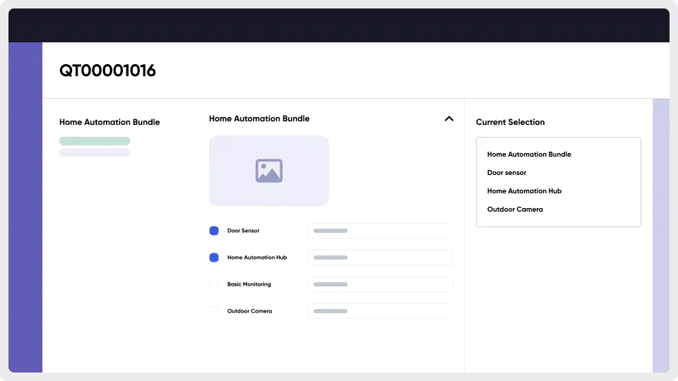Focus the Home Automation Hub input field
The height and width of the screenshot is (381, 678).
click(x=381, y=258)
